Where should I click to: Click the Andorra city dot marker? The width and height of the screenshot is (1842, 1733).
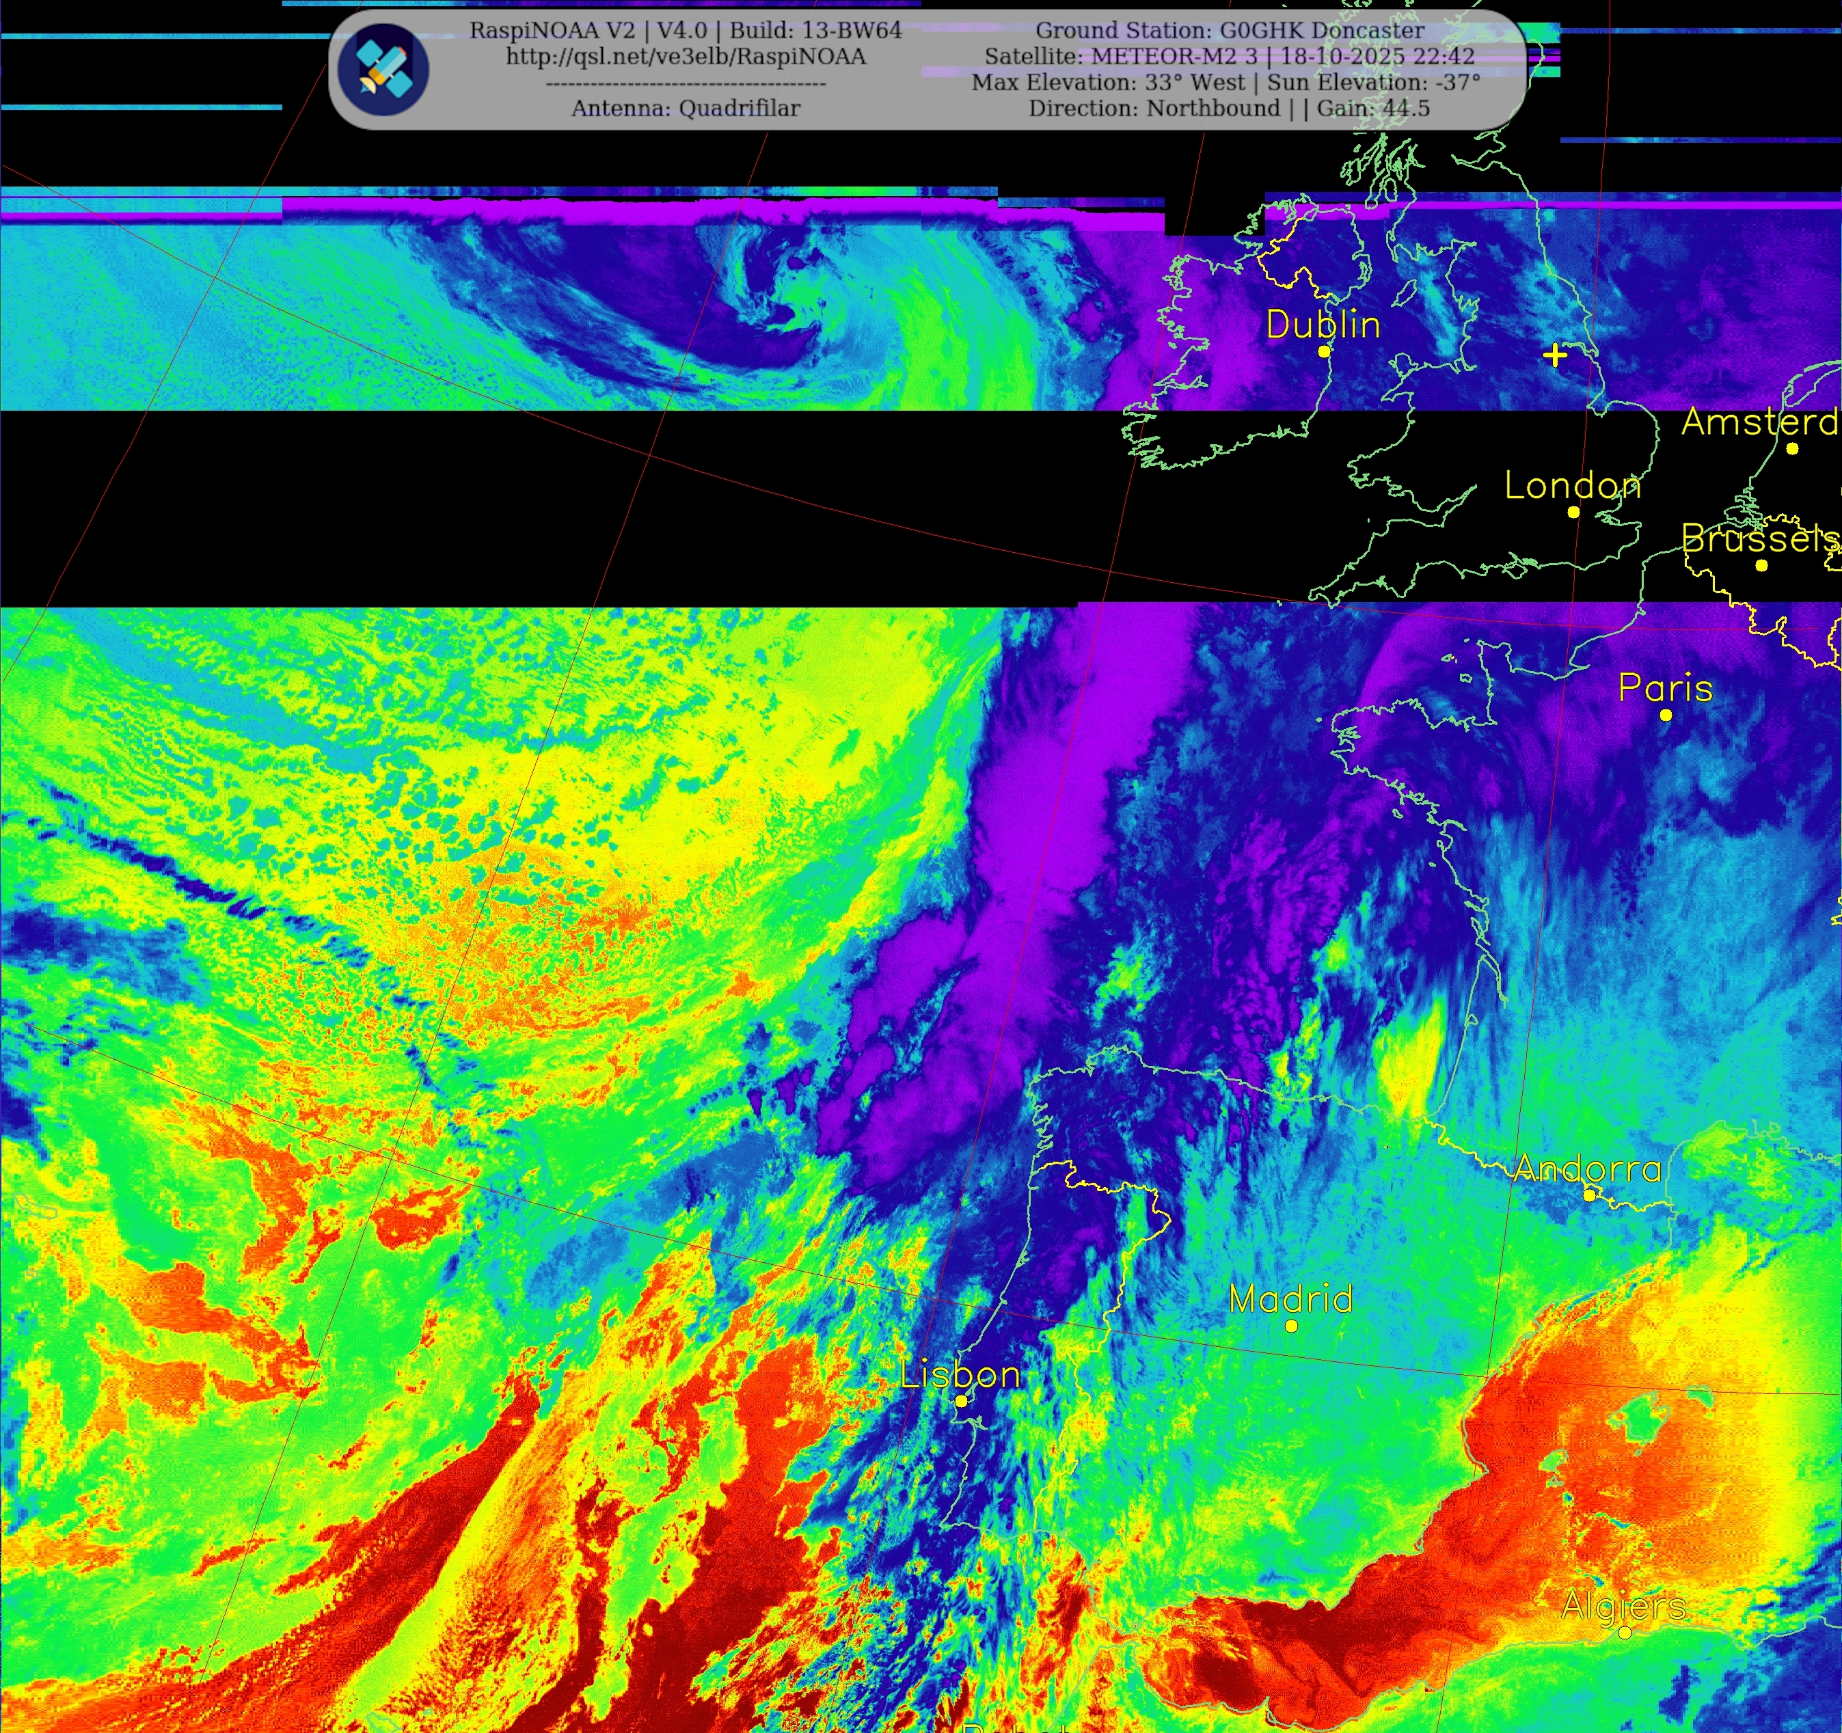click(x=1589, y=1195)
